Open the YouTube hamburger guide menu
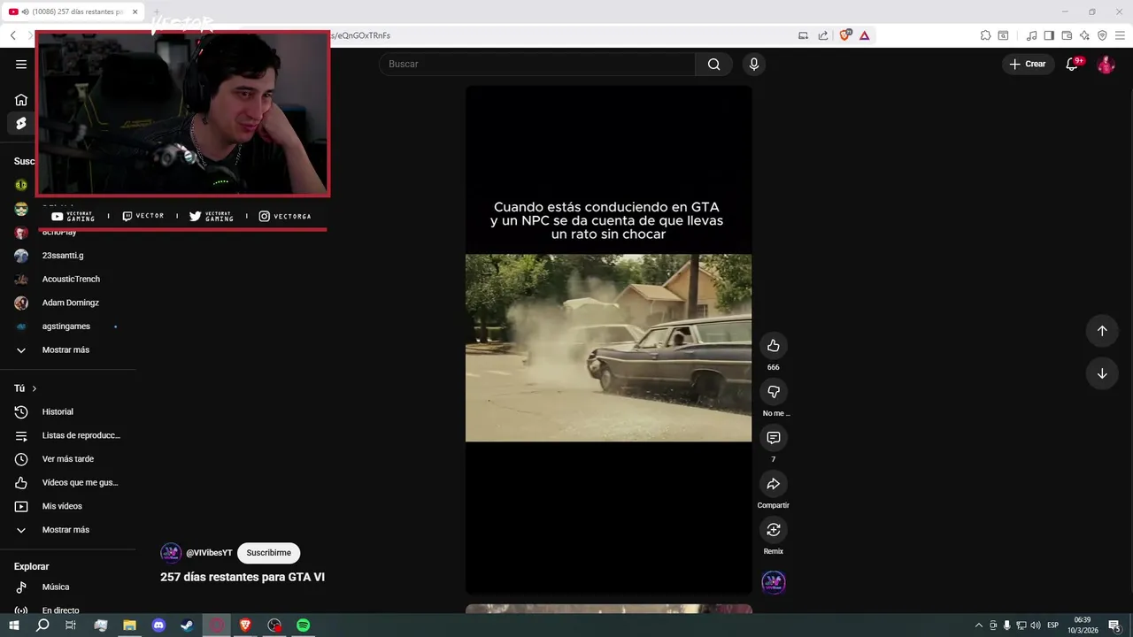The height and width of the screenshot is (637, 1133). coord(21,64)
